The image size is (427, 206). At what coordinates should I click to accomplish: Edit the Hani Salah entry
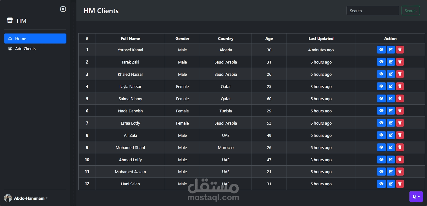tap(391, 184)
